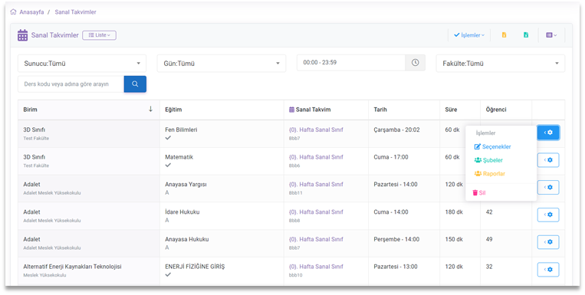Expand the Fakülte:Tümü dropdown
The image size is (585, 295).
501,64
